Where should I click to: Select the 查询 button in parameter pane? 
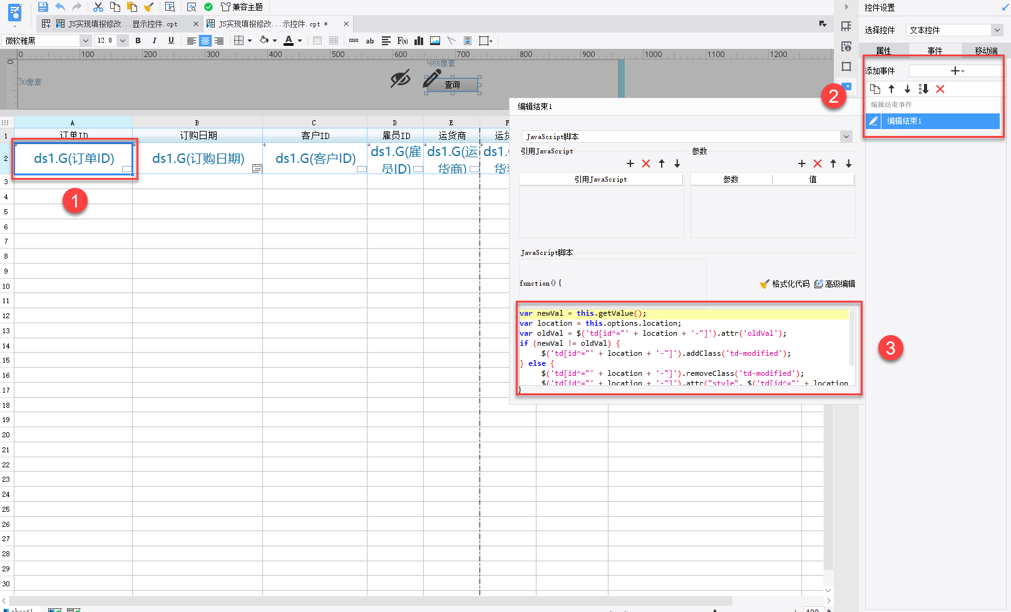tap(453, 85)
